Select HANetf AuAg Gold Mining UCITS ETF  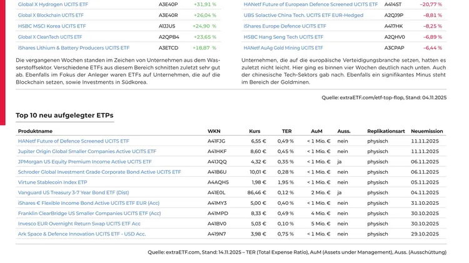click(283, 47)
